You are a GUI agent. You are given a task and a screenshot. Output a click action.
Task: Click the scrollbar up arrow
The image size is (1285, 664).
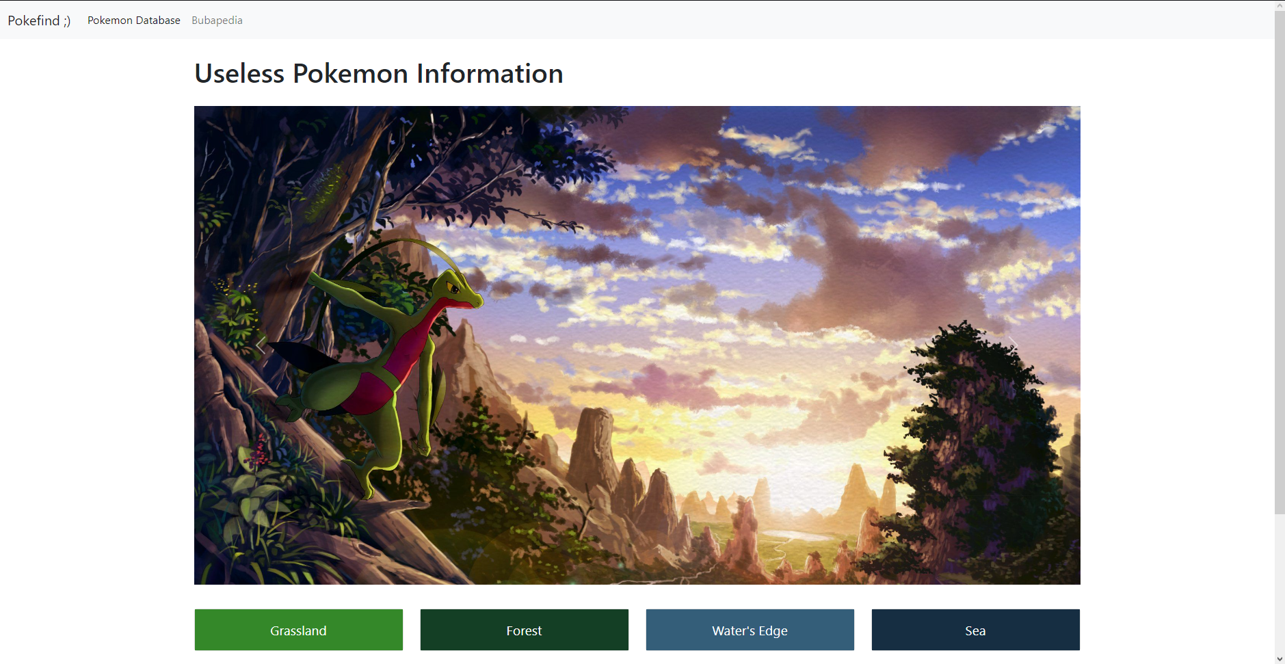coord(1278,5)
